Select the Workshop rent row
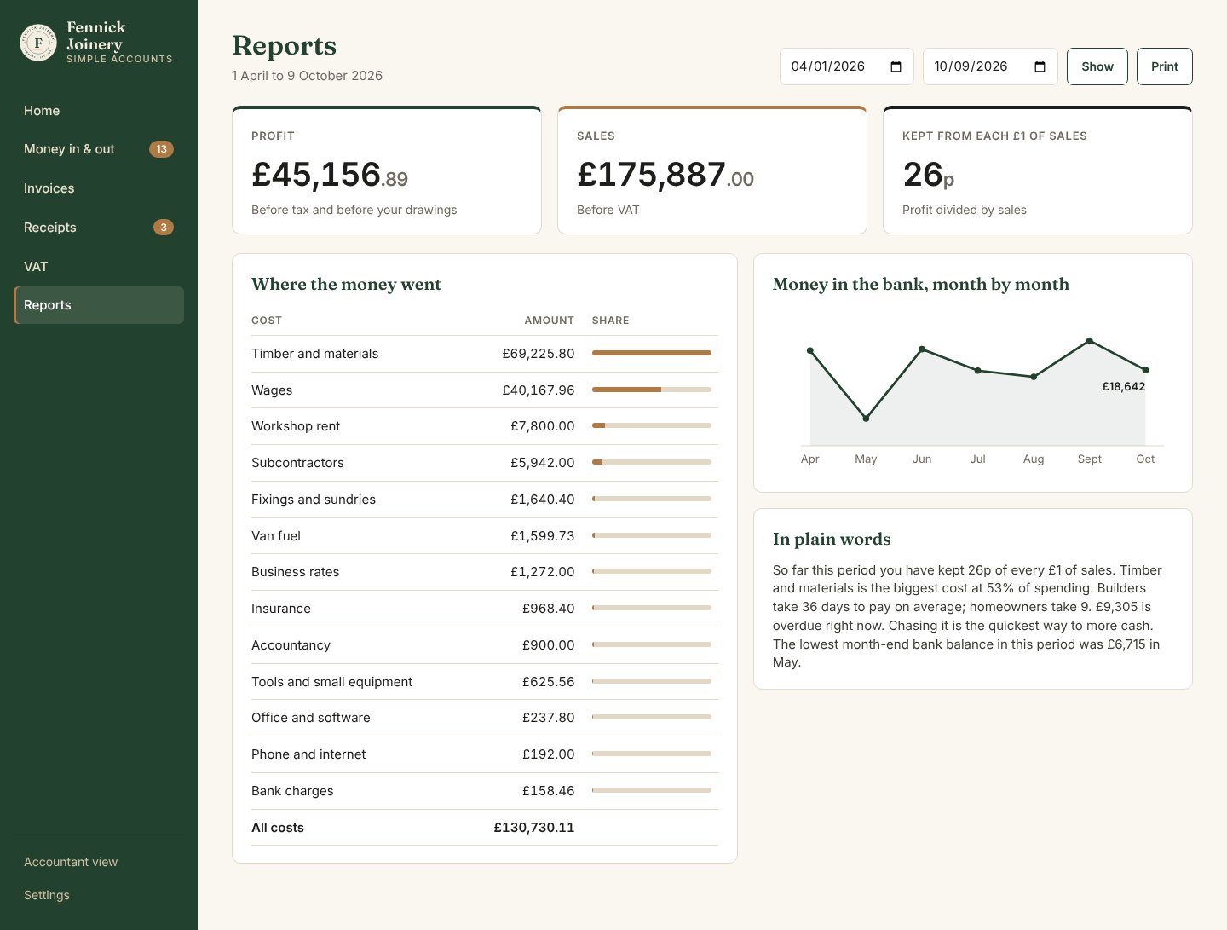The height and width of the screenshot is (930, 1227). 485,426
